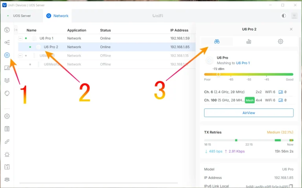Collapse the U6 Pro 1 tree row

pyautogui.click(x=20, y=38)
